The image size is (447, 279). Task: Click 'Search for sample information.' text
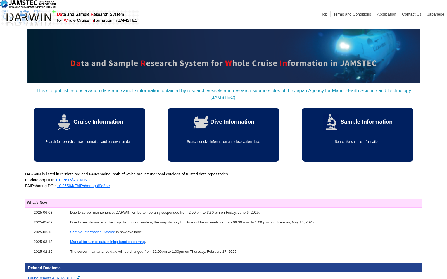pyautogui.click(x=358, y=142)
